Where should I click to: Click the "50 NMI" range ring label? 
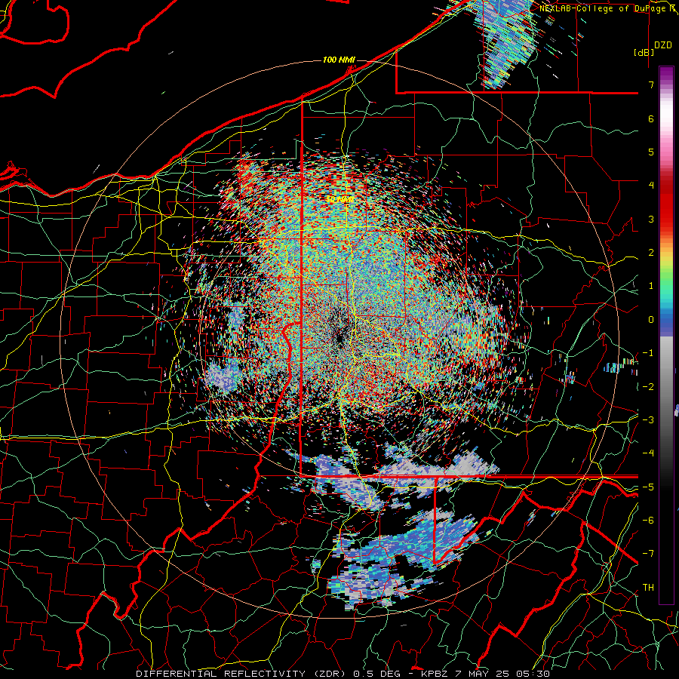click(x=339, y=199)
